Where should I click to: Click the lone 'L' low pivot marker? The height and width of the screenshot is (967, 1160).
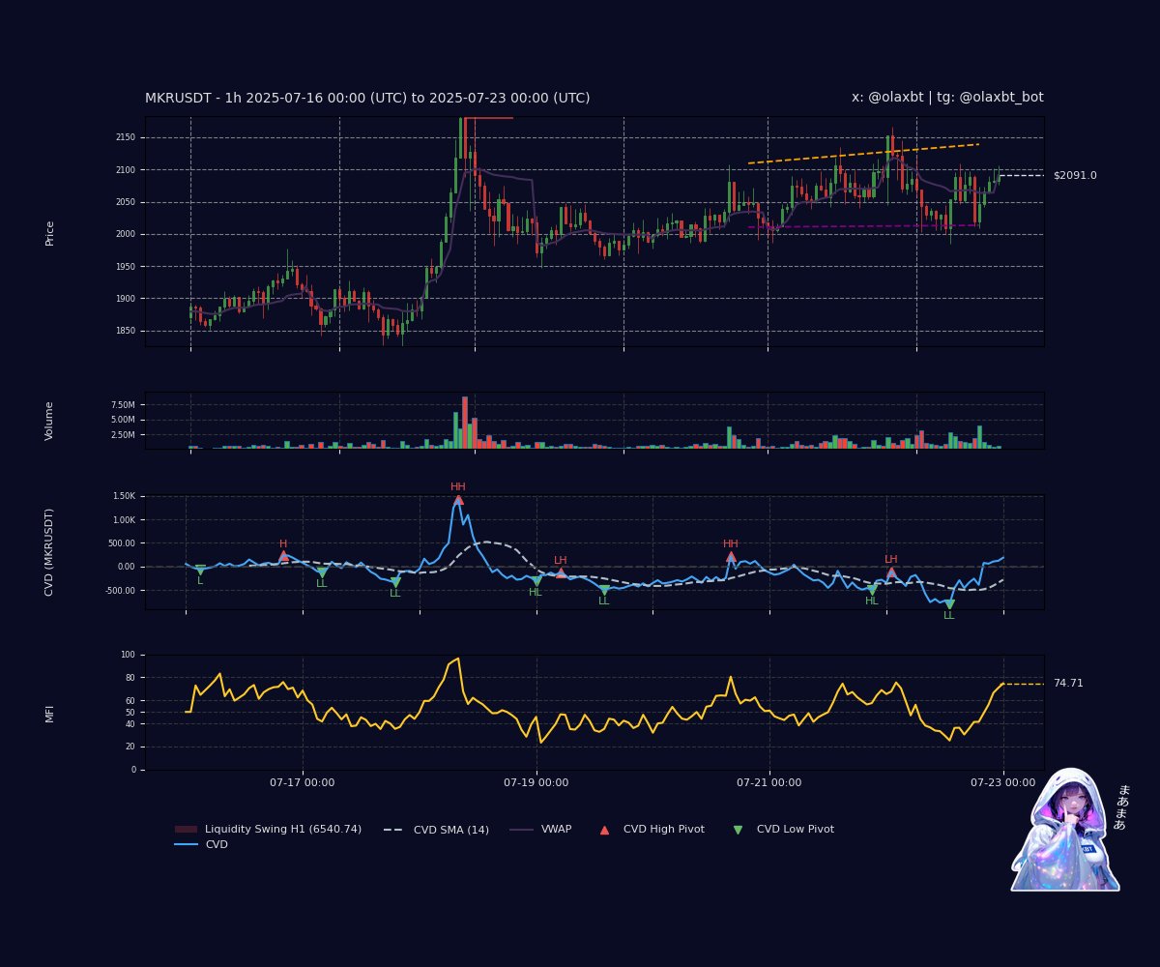[200, 570]
